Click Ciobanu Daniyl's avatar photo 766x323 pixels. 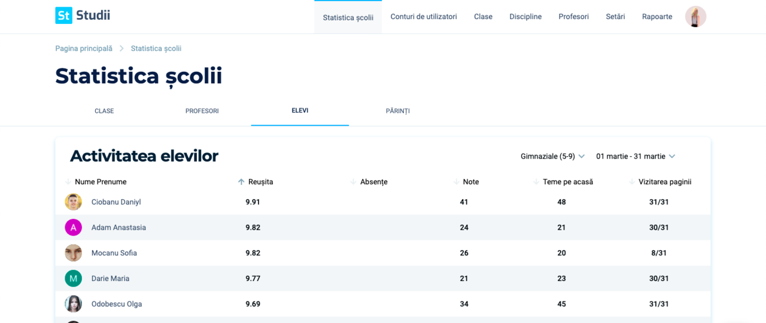[73, 202]
